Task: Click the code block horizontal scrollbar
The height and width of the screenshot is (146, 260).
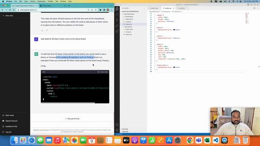Action: click(68, 103)
